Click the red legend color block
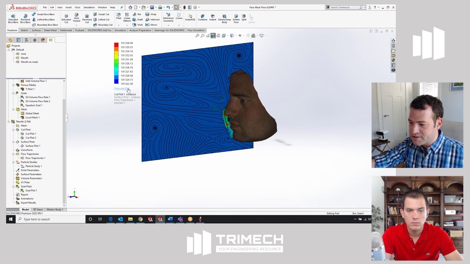Viewport: 470px width, 264px height. pyautogui.click(x=116, y=45)
